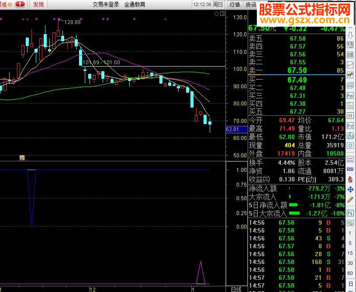Click the F12 trading icon

350,126
